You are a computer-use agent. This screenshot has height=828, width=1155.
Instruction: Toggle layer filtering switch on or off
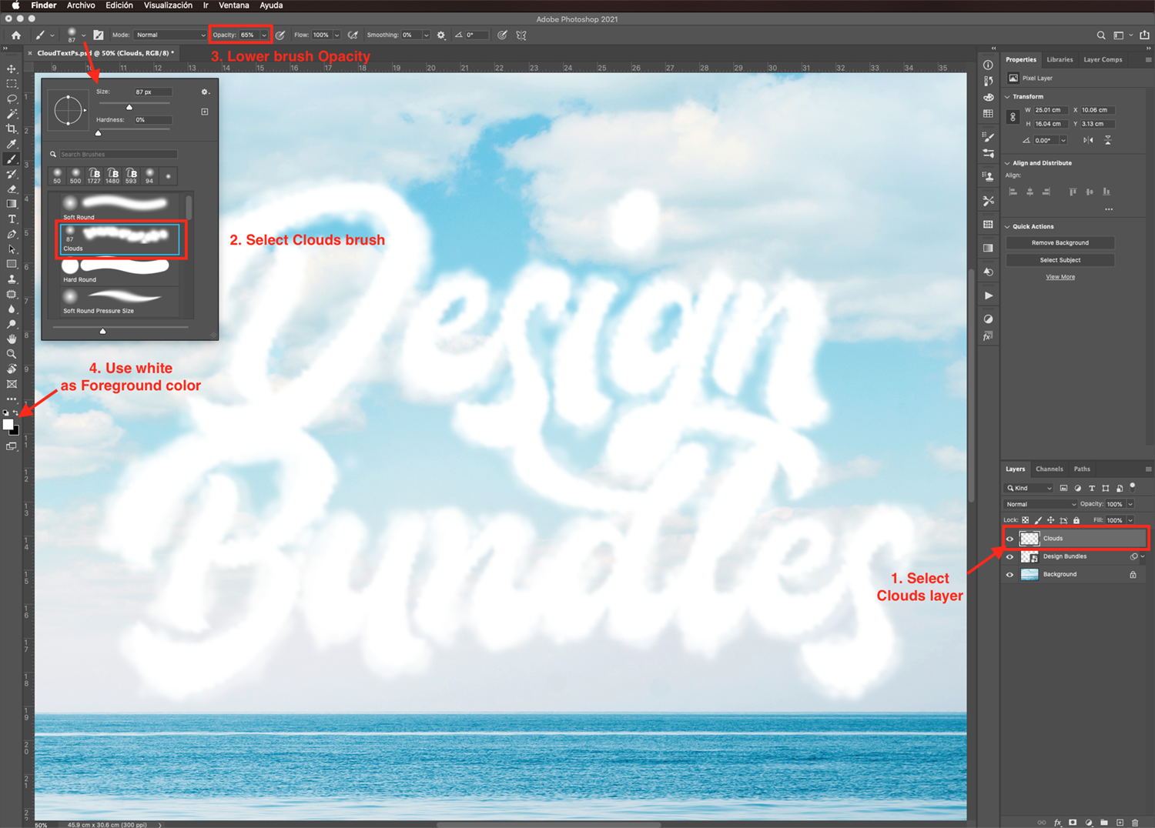[1133, 486]
